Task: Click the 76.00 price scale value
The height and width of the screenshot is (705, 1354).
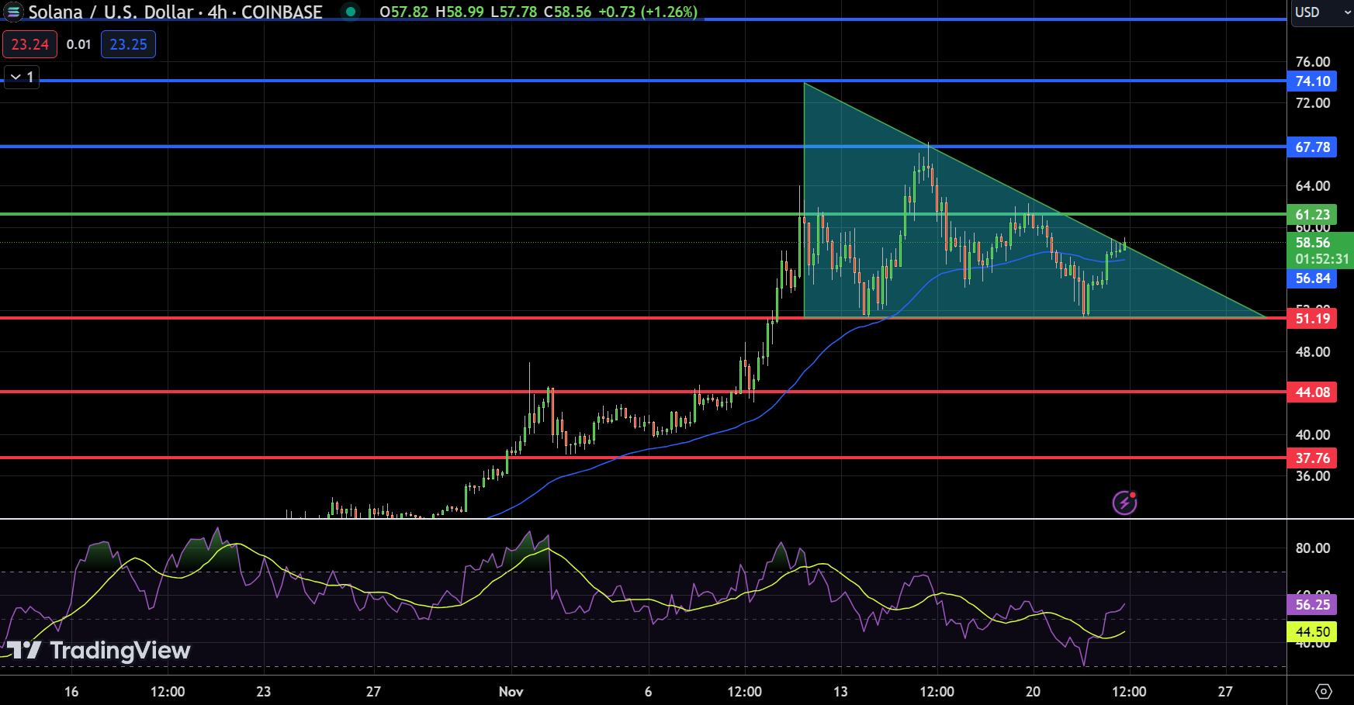Action: pos(1312,61)
